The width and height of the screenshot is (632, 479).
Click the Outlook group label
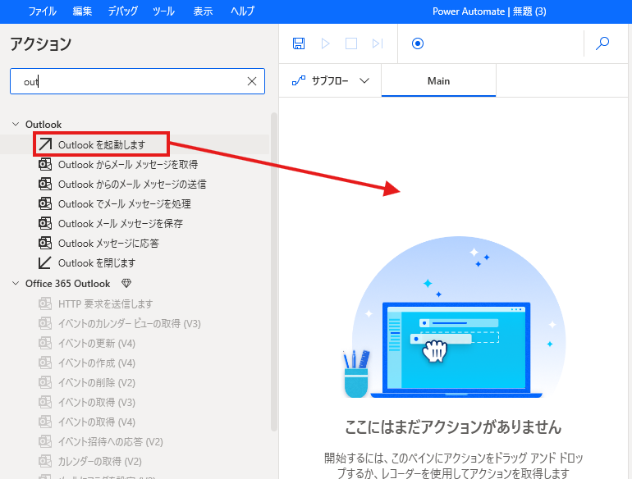click(x=44, y=124)
